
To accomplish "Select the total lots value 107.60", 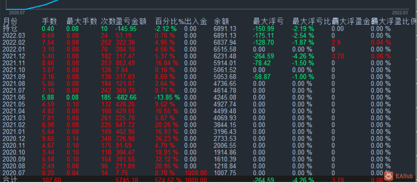I will (52, 180).
